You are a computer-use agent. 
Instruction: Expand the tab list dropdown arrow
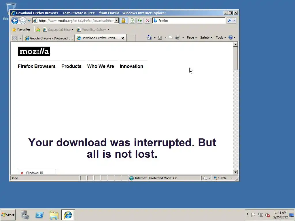[20, 38]
